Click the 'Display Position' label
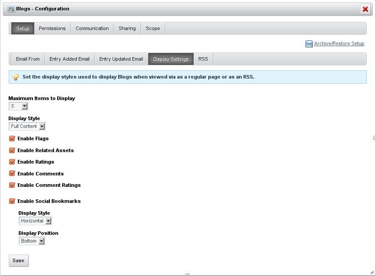The height and width of the screenshot is (276, 375). tap(38, 233)
